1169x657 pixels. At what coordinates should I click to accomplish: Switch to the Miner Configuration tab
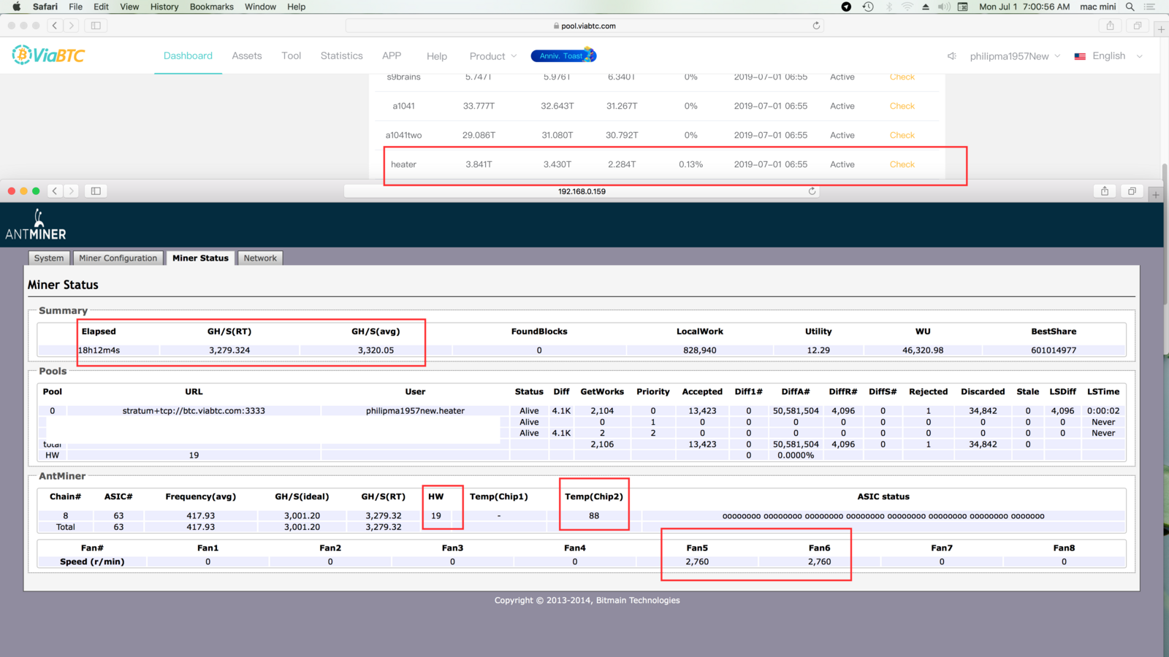(x=118, y=258)
